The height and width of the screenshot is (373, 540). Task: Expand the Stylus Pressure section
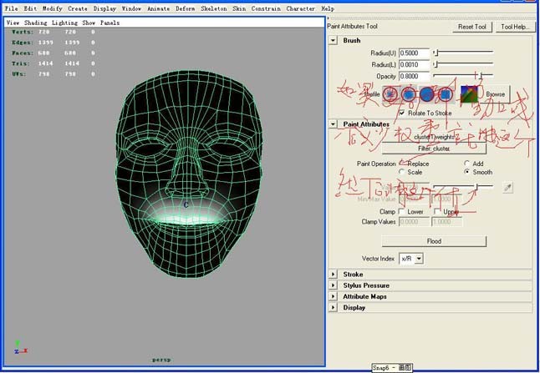(333, 285)
